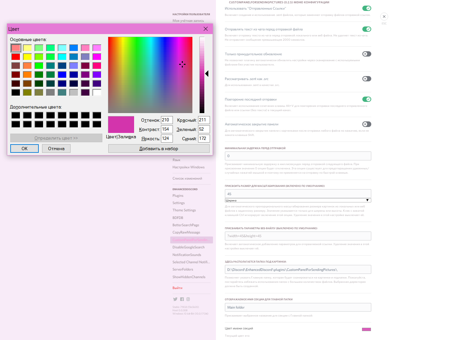The image size is (465, 340).
Task: Select the pure red basic color swatch
Action: [16, 57]
